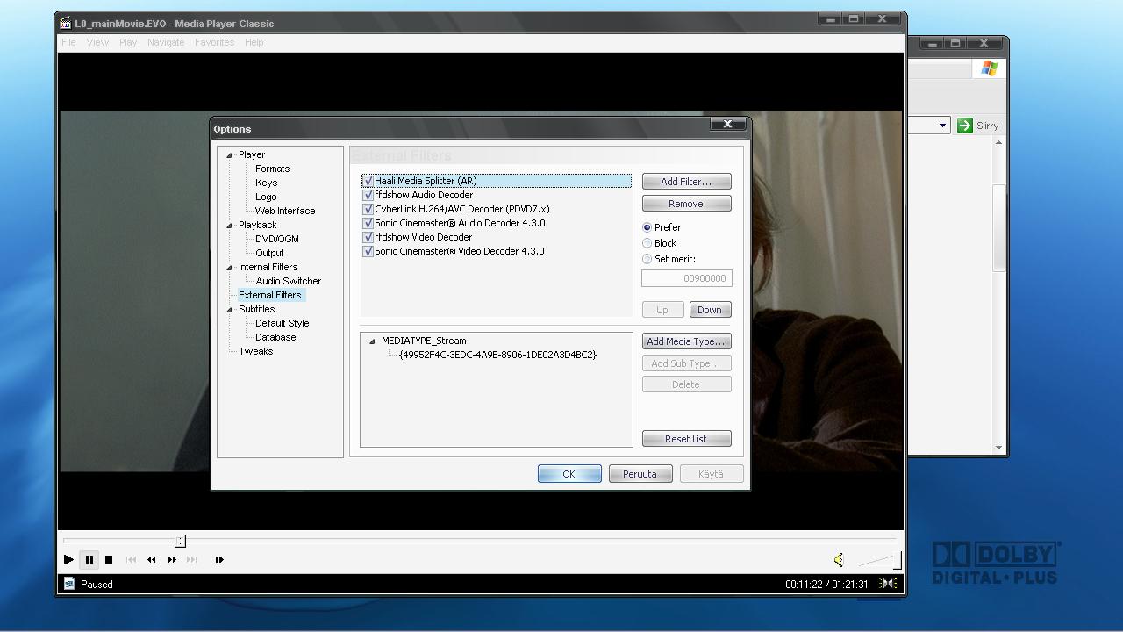Click the Reset List button
The height and width of the screenshot is (632, 1123).
coord(686,439)
